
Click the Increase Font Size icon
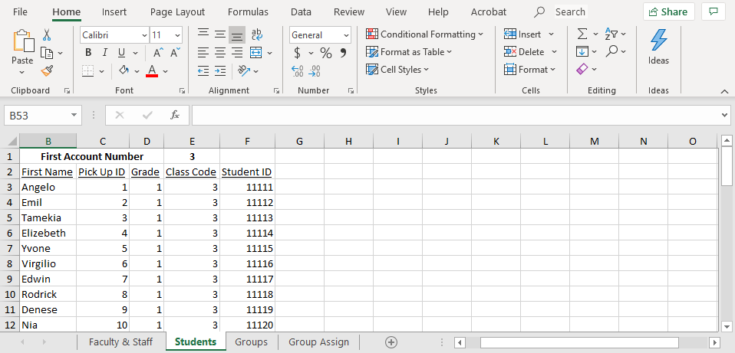[158, 53]
